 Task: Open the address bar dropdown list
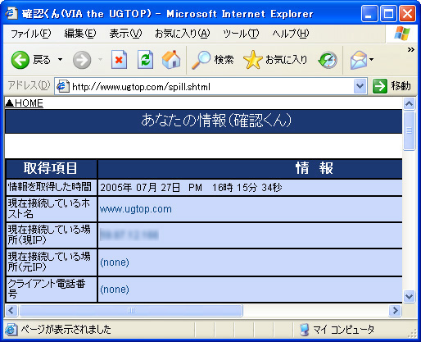pos(360,86)
